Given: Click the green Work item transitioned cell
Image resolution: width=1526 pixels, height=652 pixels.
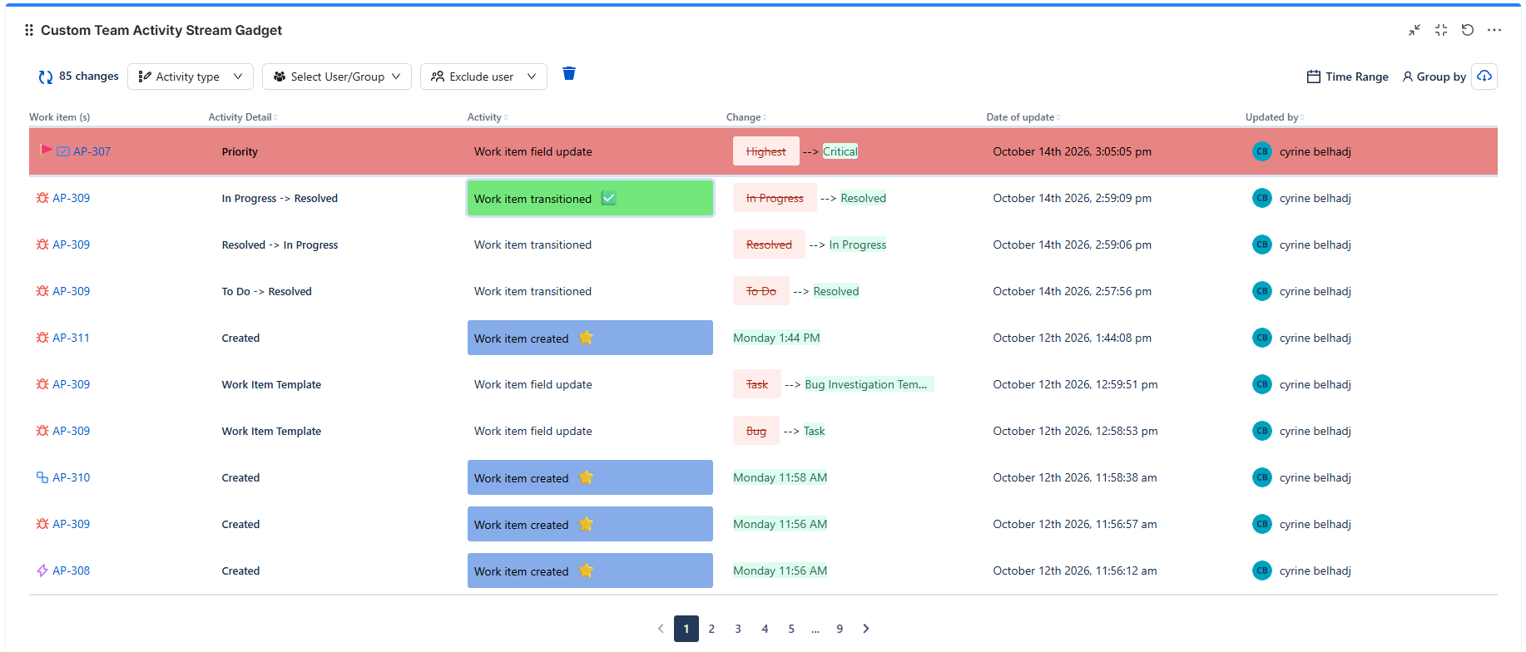Looking at the screenshot, I should click(x=590, y=198).
